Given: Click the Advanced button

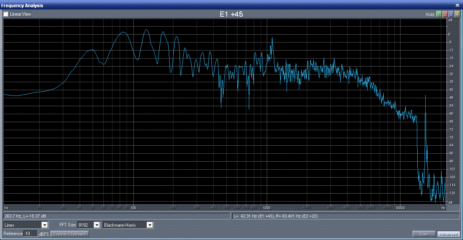Looking at the screenshot, I should click(448, 234).
